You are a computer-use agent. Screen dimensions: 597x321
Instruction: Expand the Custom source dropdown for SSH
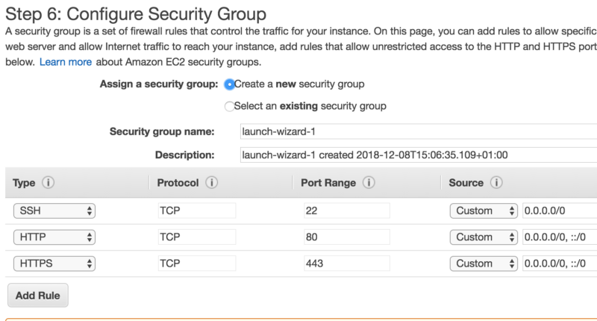coord(484,211)
